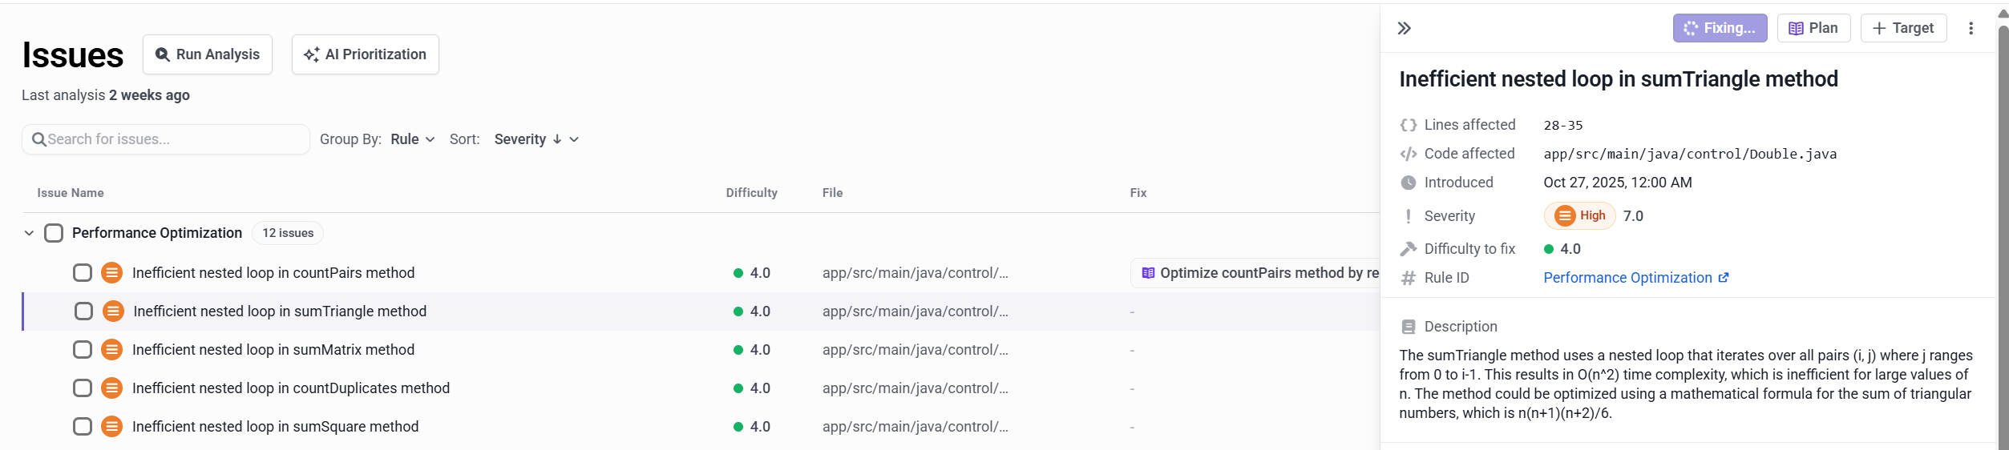Screen dimensions: 2009x450
Task: Click the 'Oct 27, 2025, 12:00 AM' value
Action: [1618, 183]
